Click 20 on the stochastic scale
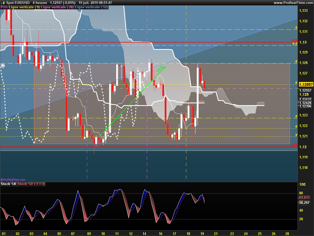The image size is (314, 236). [x=301, y=219]
